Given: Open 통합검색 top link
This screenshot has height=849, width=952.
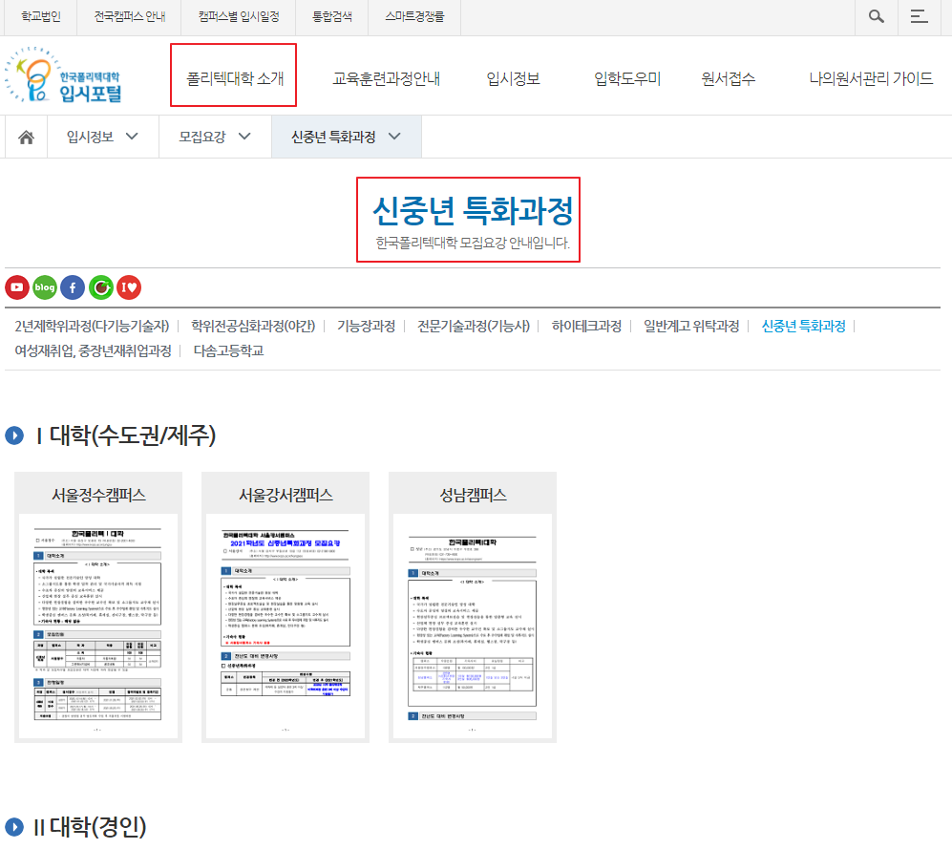Looking at the screenshot, I should [332, 16].
